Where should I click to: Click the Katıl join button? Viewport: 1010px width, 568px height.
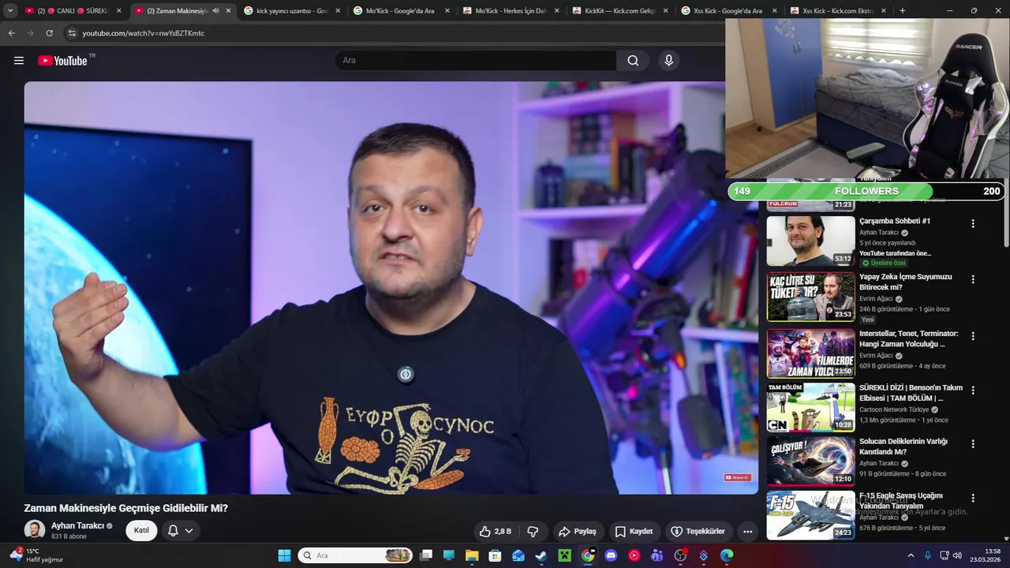(141, 531)
